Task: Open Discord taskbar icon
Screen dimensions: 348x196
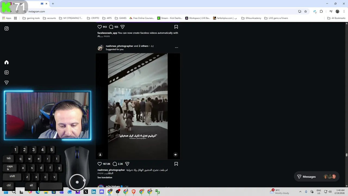Action: coord(102,192)
